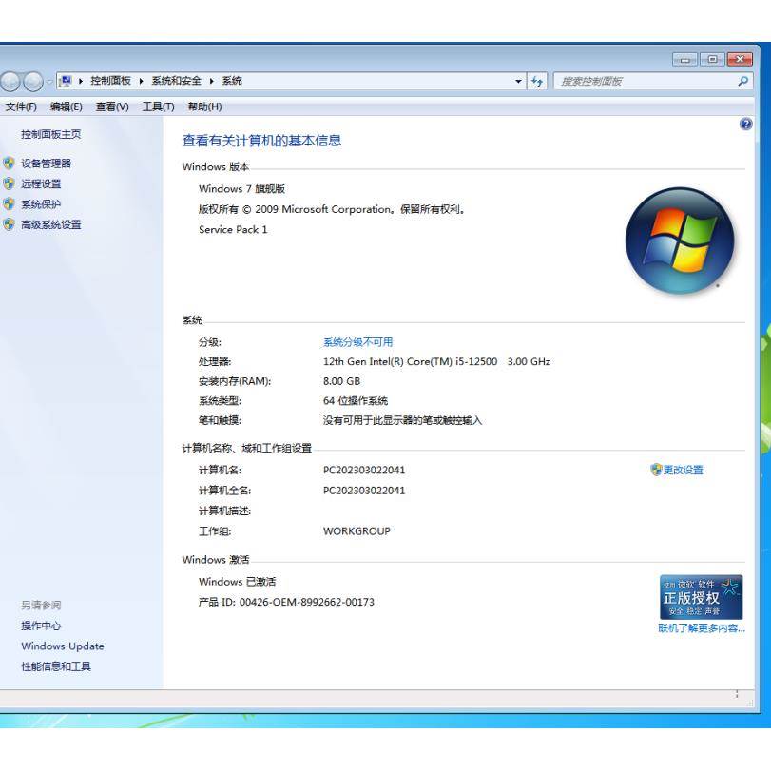This screenshot has height=771, width=771.
Task: Open the 编辑(E) menu
Action: point(67,106)
